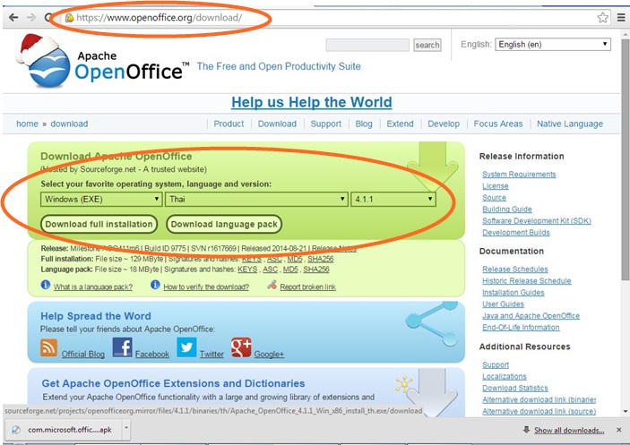Open the Develop menu item

coord(444,124)
